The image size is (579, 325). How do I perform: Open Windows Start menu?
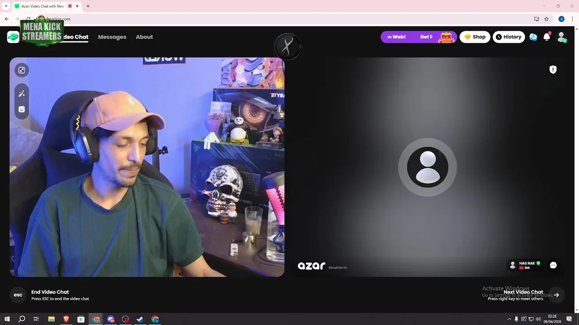click(x=7, y=319)
